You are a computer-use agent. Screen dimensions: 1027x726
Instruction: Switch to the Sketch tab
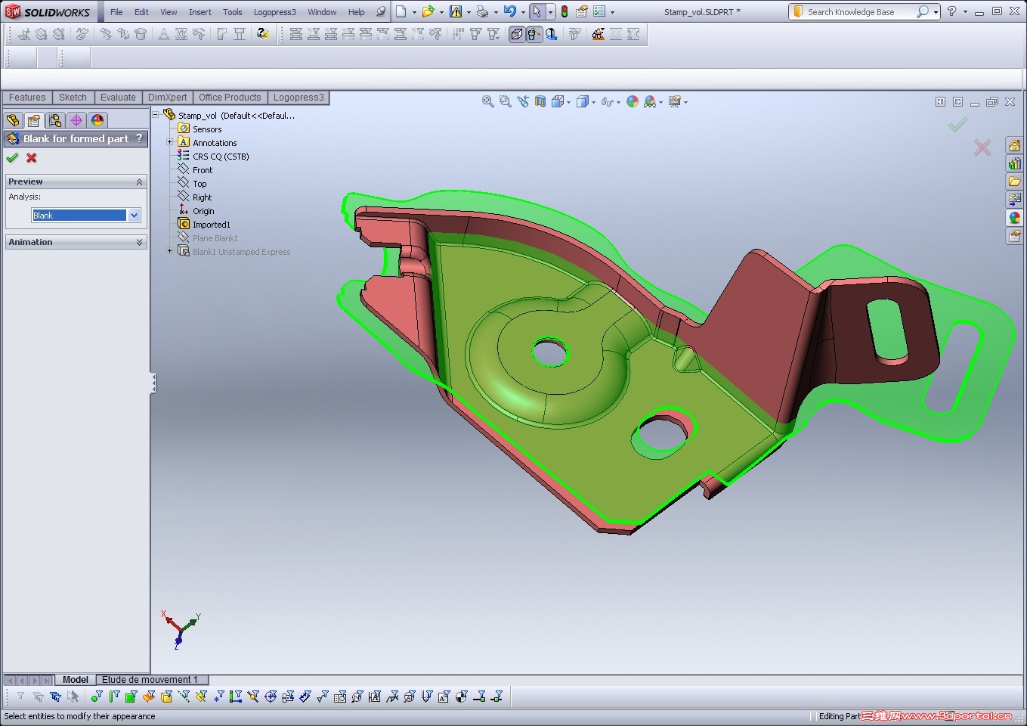pos(73,98)
